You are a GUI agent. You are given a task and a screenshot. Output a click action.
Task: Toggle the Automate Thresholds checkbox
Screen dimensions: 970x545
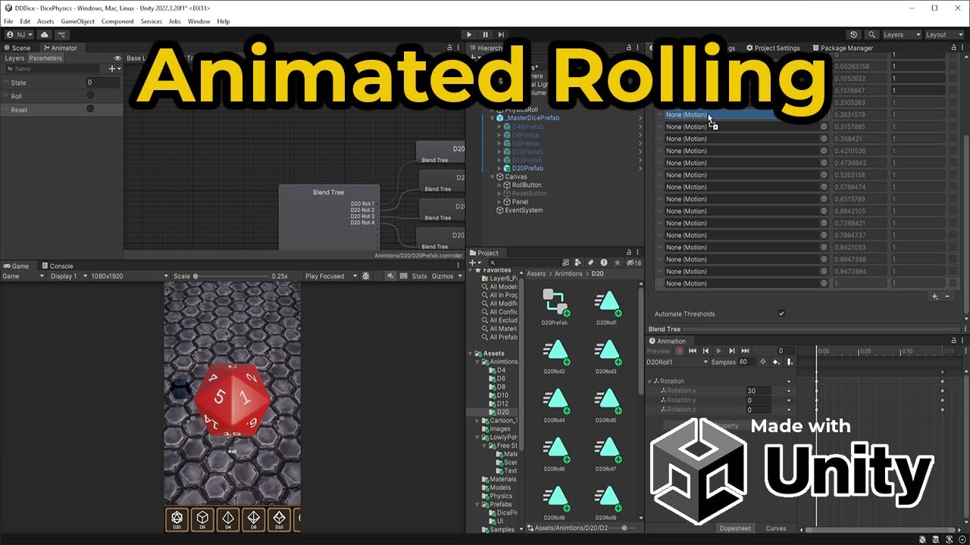point(781,313)
